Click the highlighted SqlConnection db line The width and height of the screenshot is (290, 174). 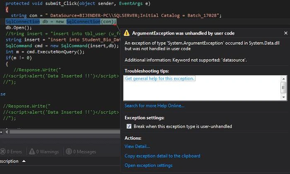[x=61, y=22]
